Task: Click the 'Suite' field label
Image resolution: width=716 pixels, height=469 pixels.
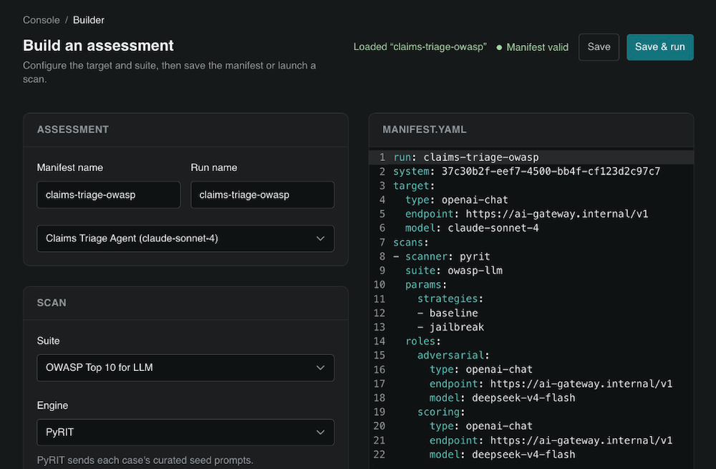Action: point(49,341)
